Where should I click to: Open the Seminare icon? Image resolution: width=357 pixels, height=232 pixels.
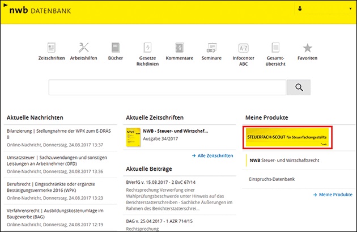coord(211,48)
